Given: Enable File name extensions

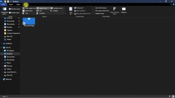Looking at the screenshot, I should (101, 11).
